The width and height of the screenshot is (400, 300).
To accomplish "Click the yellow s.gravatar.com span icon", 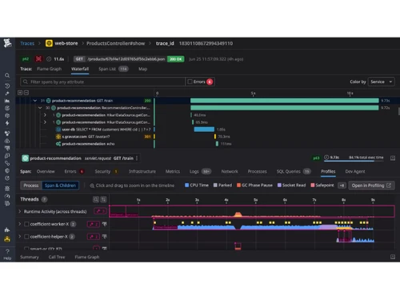I will [x=58, y=137].
